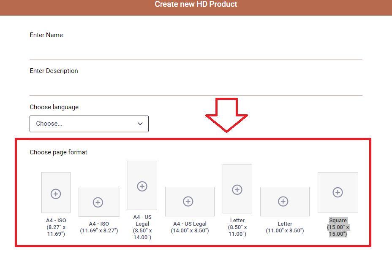
Task: Click the Enter Description input field
Action: coord(196,86)
